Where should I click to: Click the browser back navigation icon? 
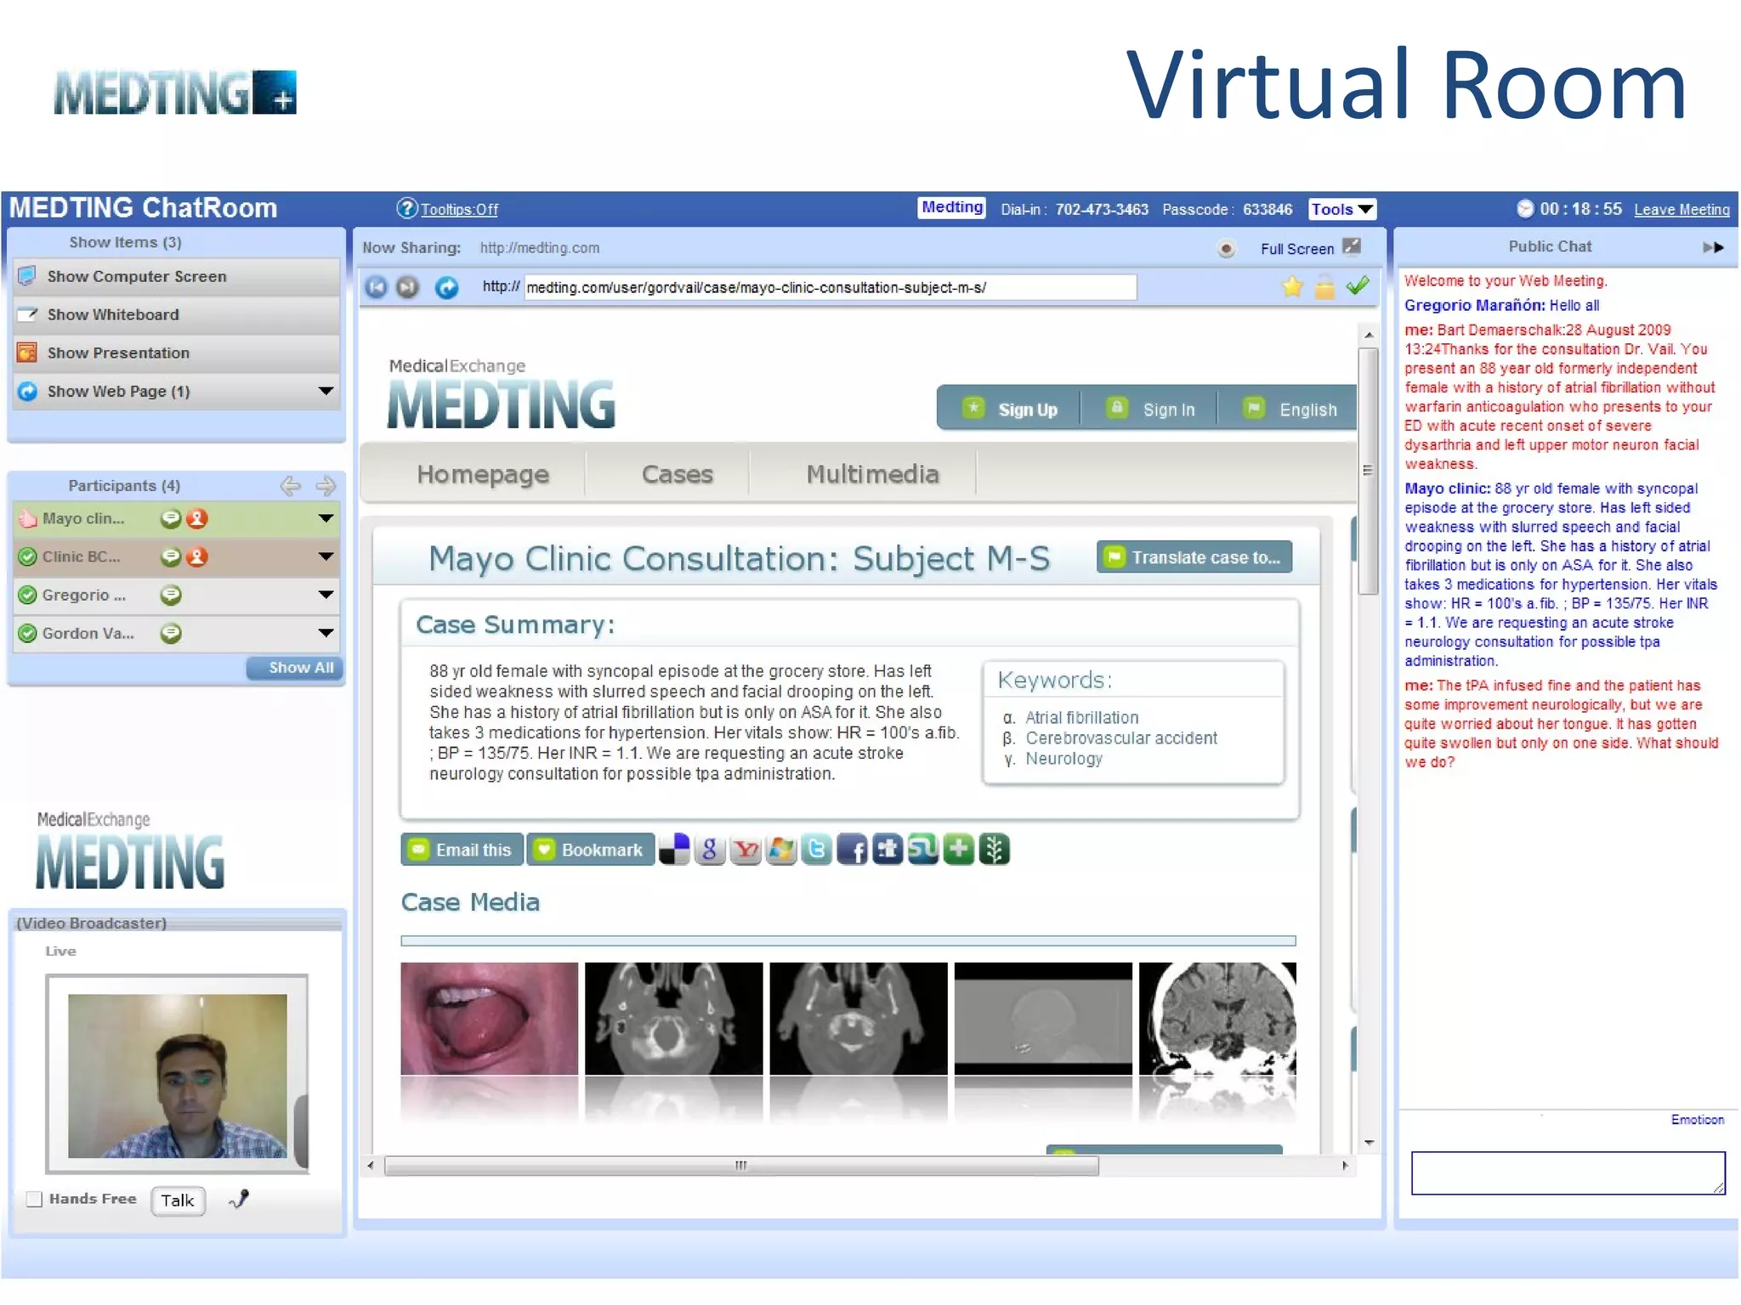coord(376,287)
